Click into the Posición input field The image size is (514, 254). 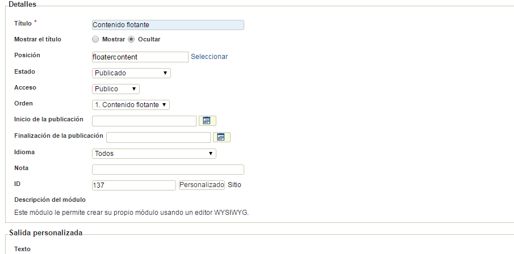(140, 57)
